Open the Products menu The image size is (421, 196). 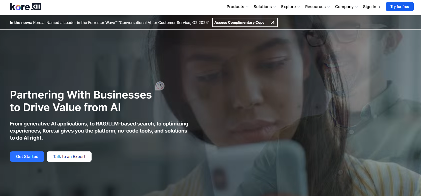(x=235, y=7)
